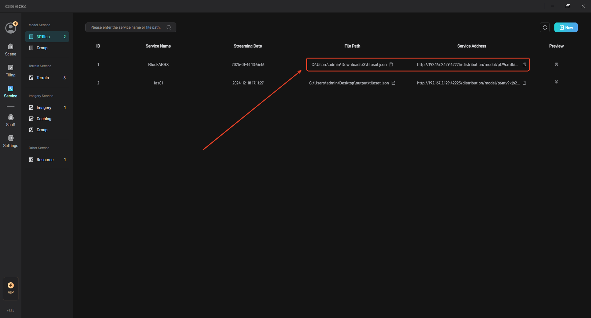This screenshot has width=591, height=318.
Task: Open the Terrain service list
Action: tap(47, 78)
